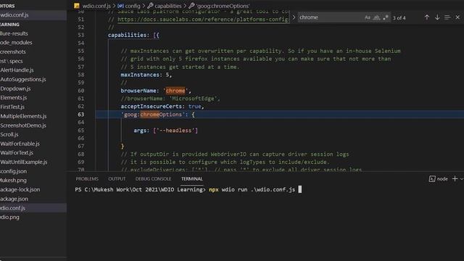Select capabilities breadcrumb item

(x=168, y=6)
